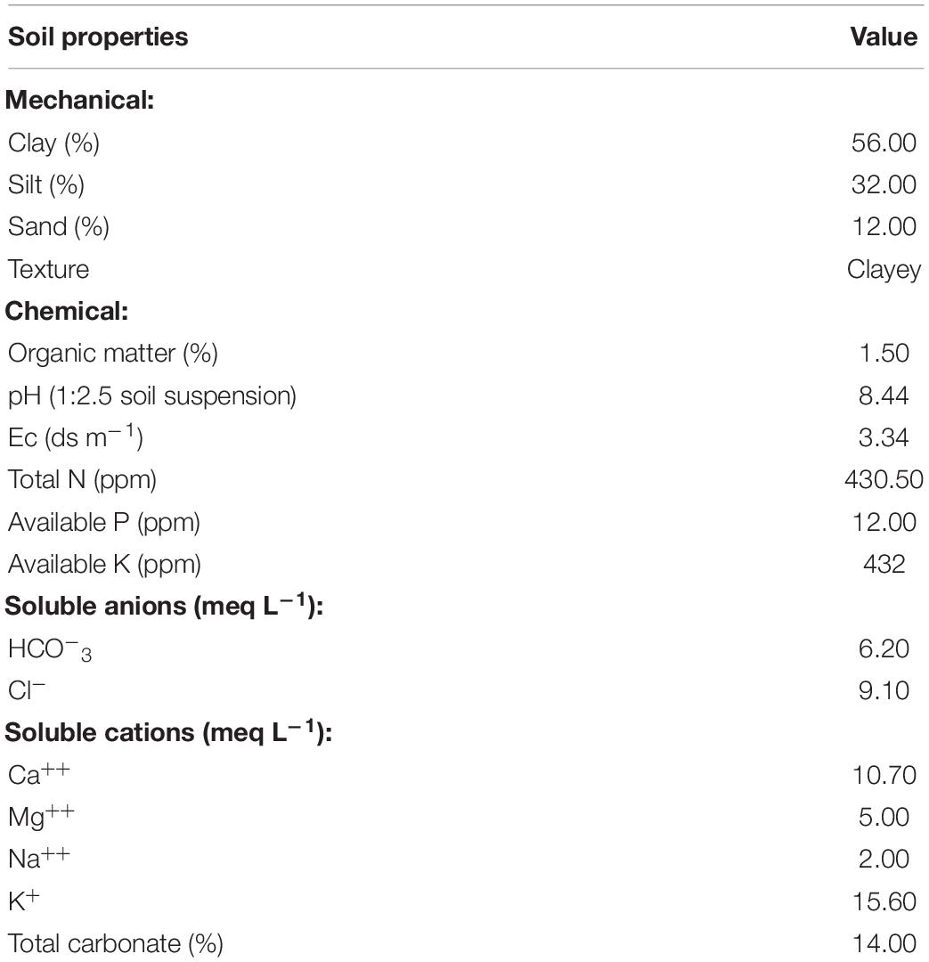Select the Mechanical section heading
929x962 pixels.
coord(80,100)
